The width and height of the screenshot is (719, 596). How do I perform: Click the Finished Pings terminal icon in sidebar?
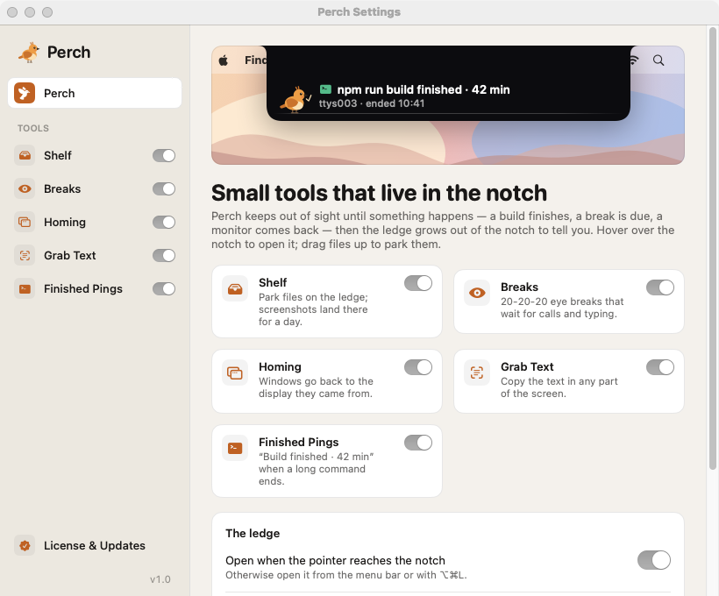25,289
